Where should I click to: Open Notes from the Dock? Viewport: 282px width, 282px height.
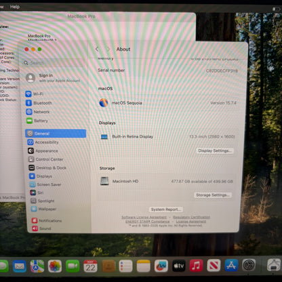[144, 266]
